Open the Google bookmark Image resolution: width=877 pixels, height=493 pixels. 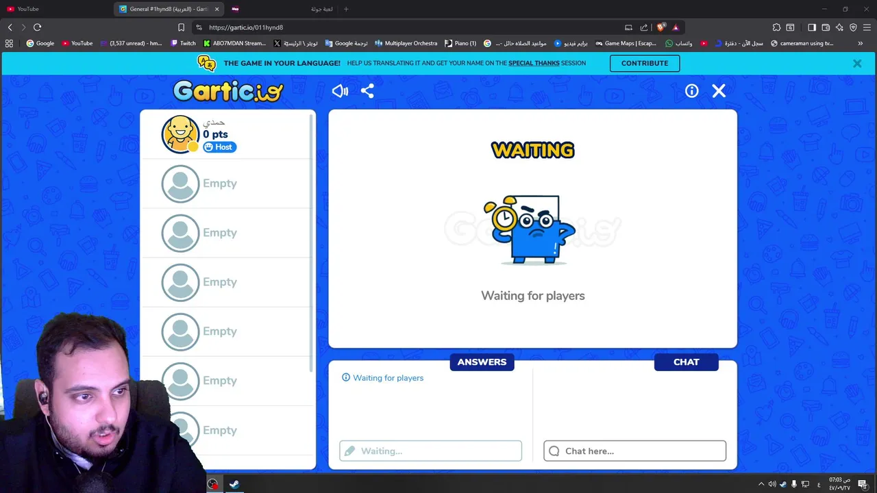pyautogui.click(x=40, y=43)
